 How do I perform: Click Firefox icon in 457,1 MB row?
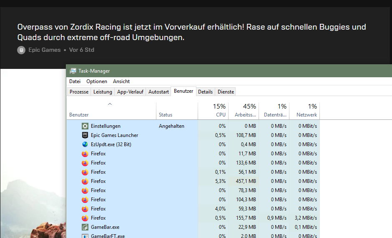pyautogui.click(x=85, y=181)
